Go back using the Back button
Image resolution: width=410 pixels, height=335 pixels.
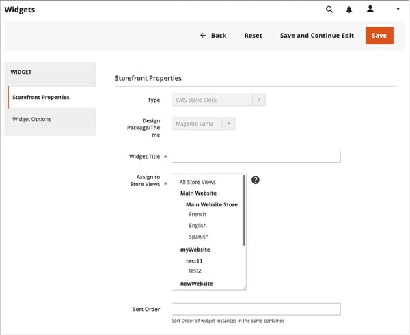[x=213, y=36]
